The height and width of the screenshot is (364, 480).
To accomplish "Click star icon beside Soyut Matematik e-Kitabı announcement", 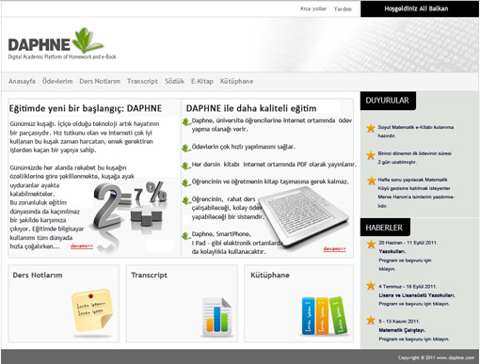I will tap(371, 128).
